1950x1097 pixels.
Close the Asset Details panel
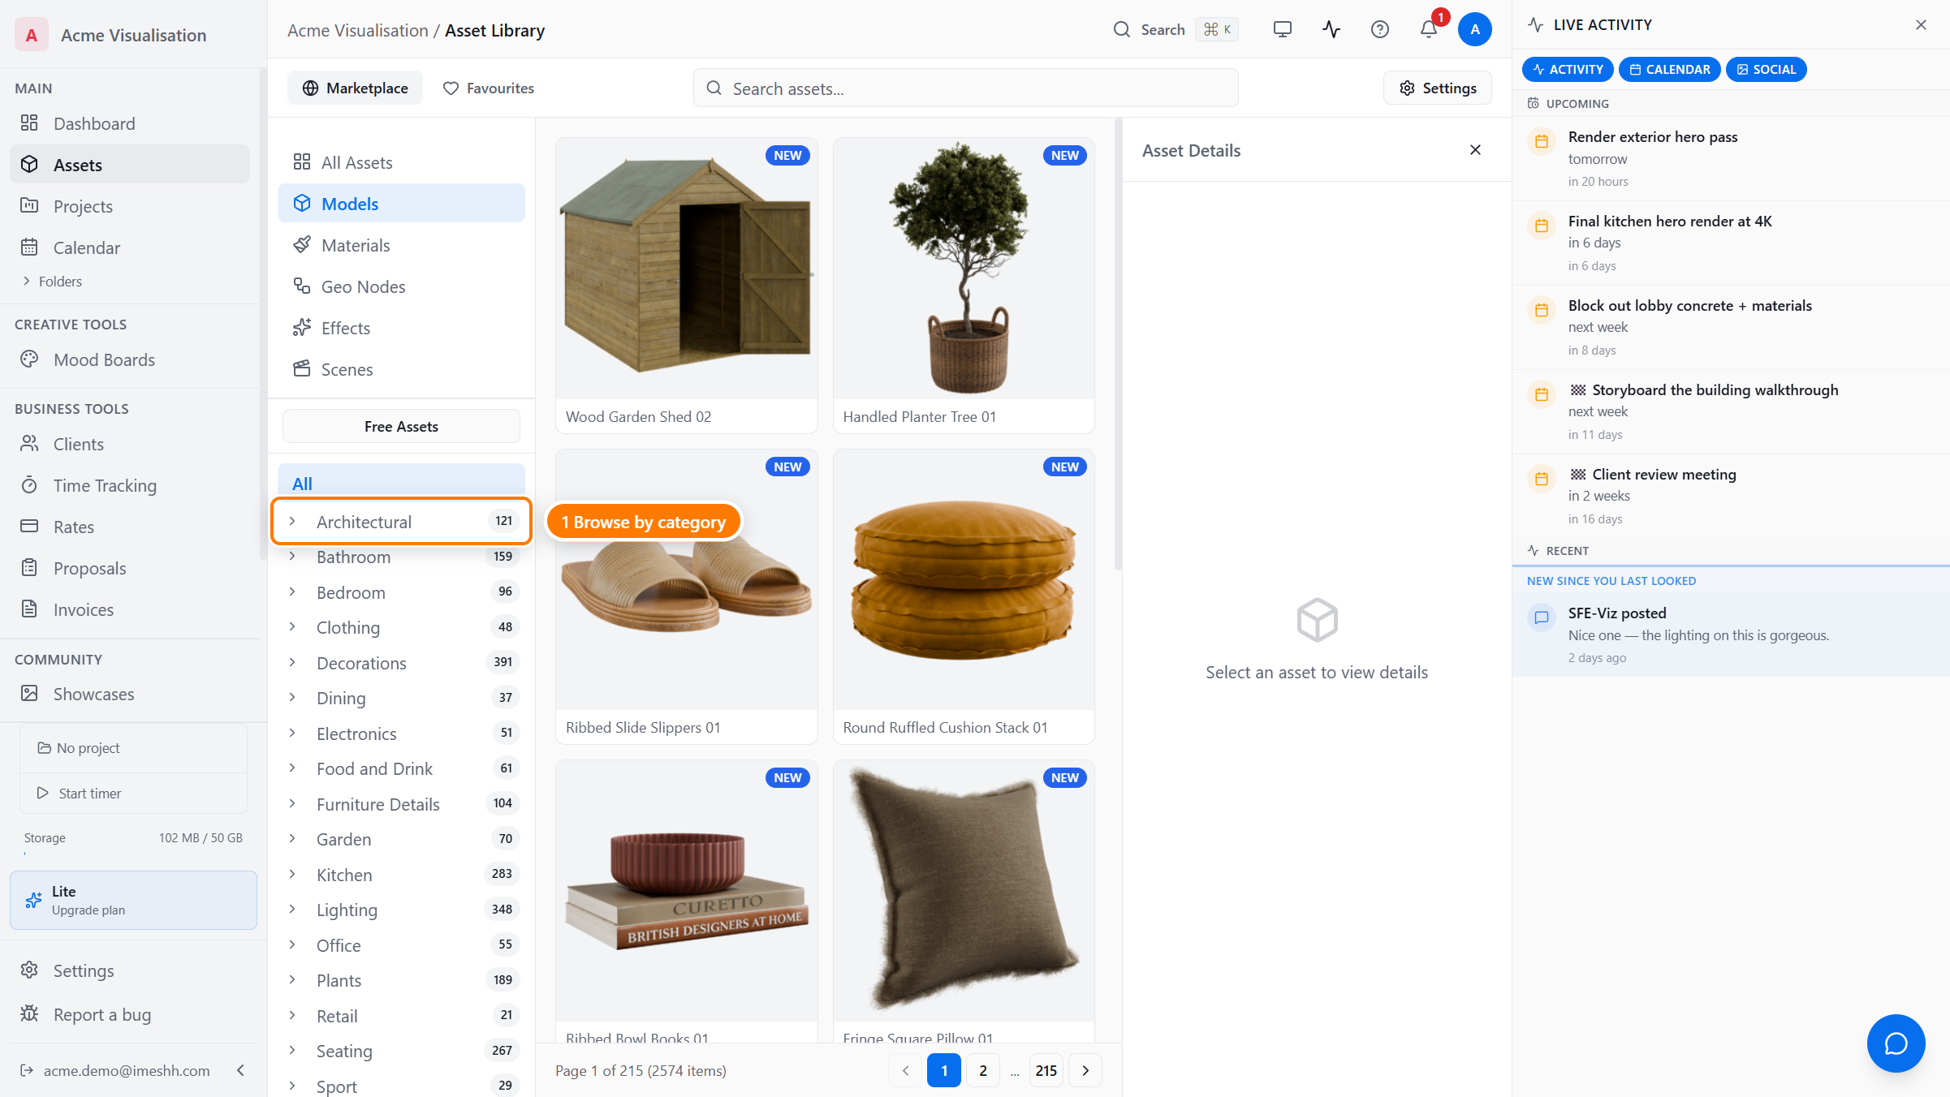(1475, 150)
